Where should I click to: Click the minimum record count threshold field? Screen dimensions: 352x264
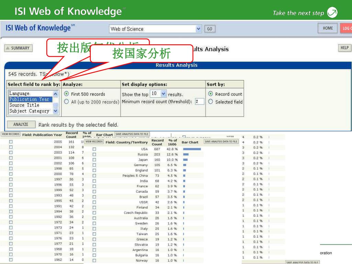point(199,101)
